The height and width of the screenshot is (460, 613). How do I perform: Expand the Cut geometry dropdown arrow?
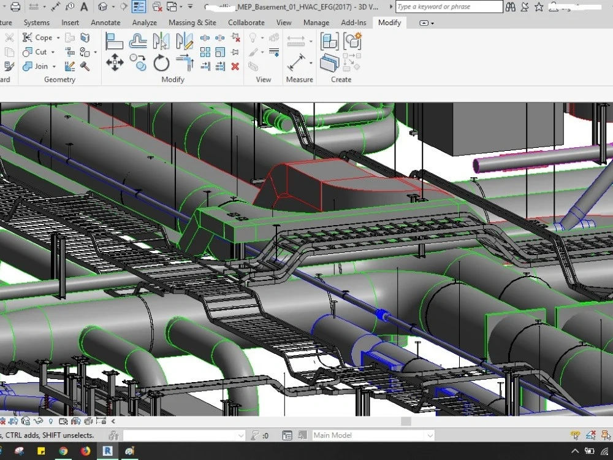pyautogui.click(x=53, y=52)
